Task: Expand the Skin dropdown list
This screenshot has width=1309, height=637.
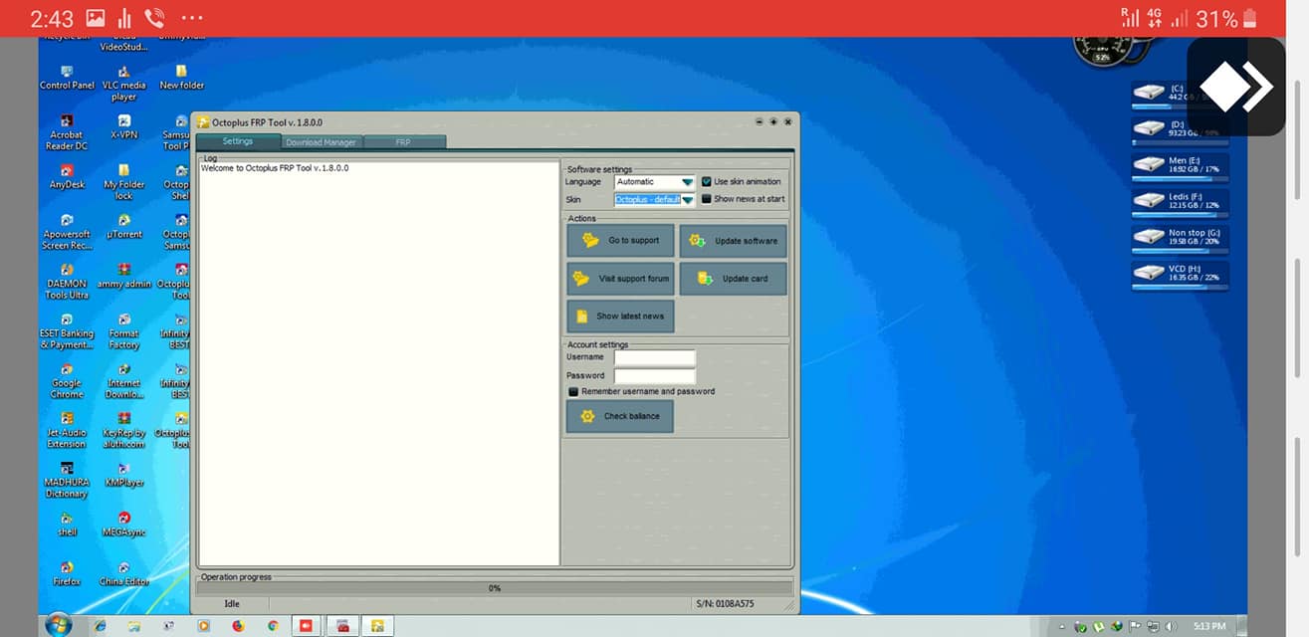Action: click(687, 199)
